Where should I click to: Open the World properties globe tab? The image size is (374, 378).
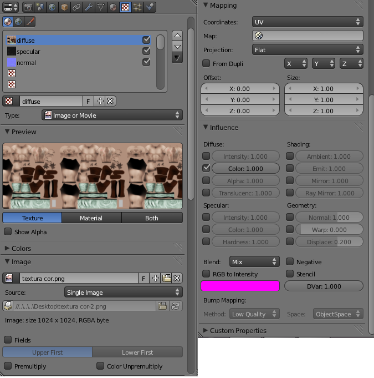52,7
